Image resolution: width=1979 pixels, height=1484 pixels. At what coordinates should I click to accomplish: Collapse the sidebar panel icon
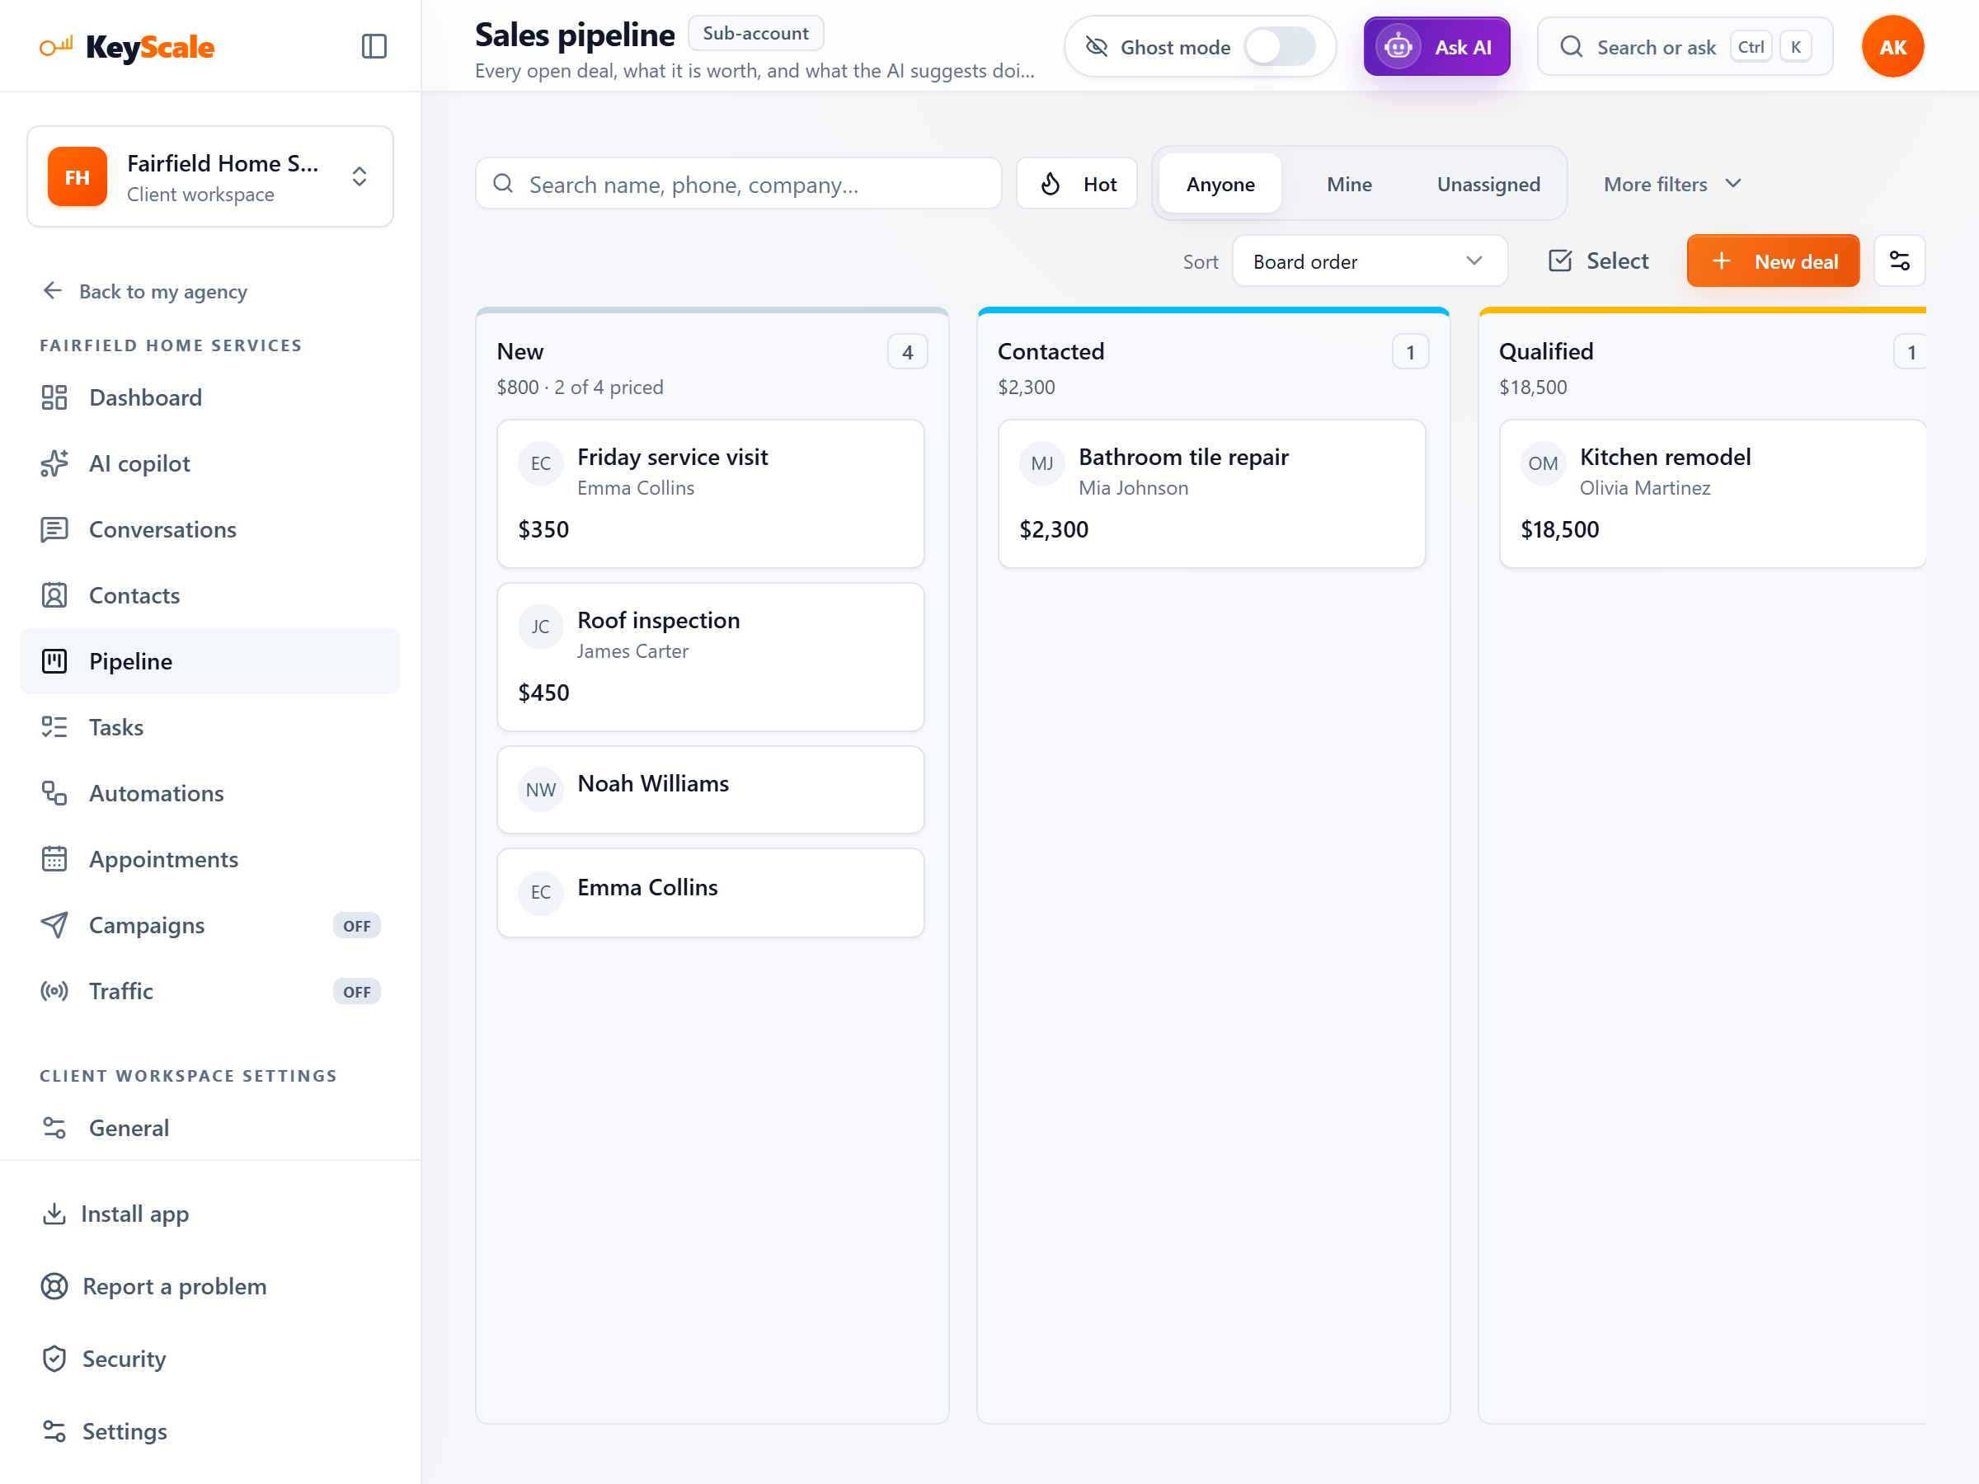point(374,46)
